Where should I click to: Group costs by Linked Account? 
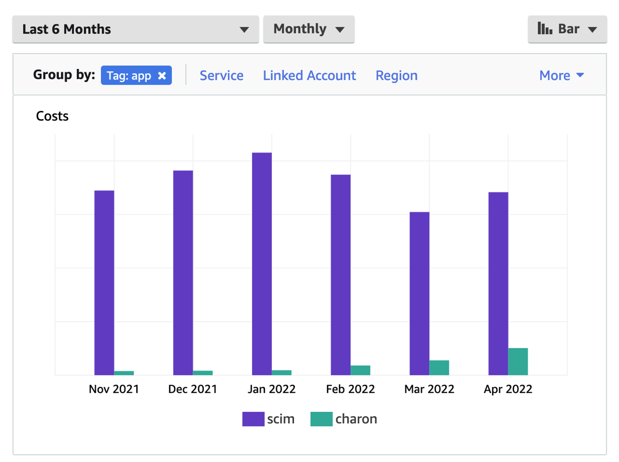pyautogui.click(x=309, y=76)
